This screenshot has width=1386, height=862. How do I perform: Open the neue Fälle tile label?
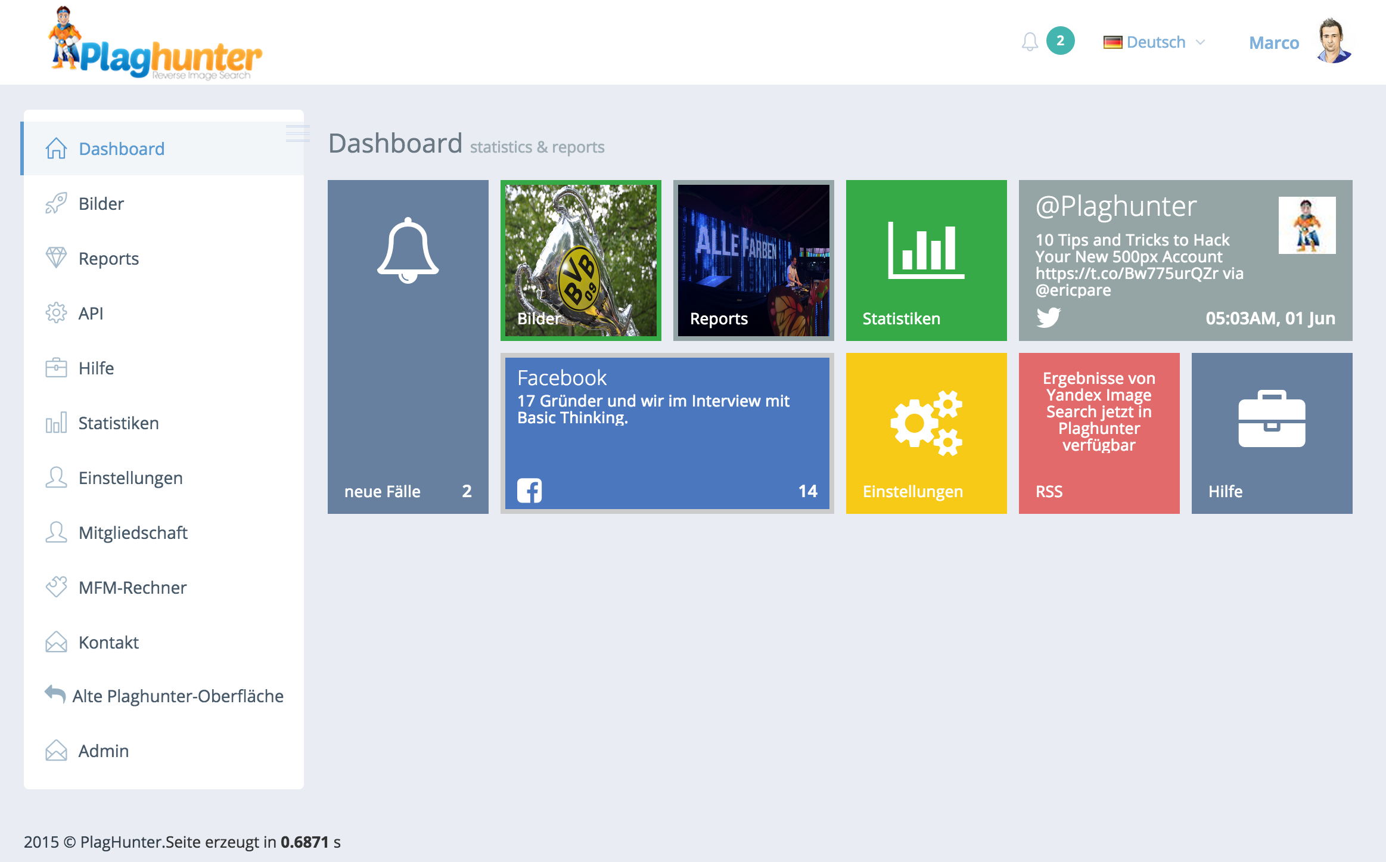(x=383, y=491)
